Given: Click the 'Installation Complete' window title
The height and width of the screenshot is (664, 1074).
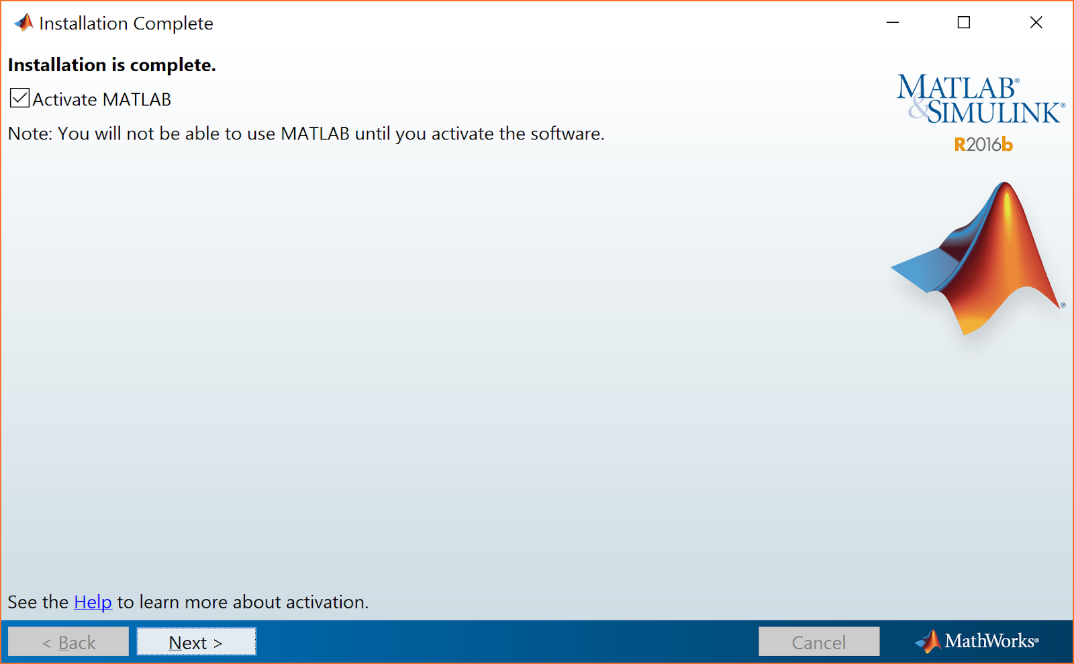Looking at the screenshot, I should click(126, 23).
